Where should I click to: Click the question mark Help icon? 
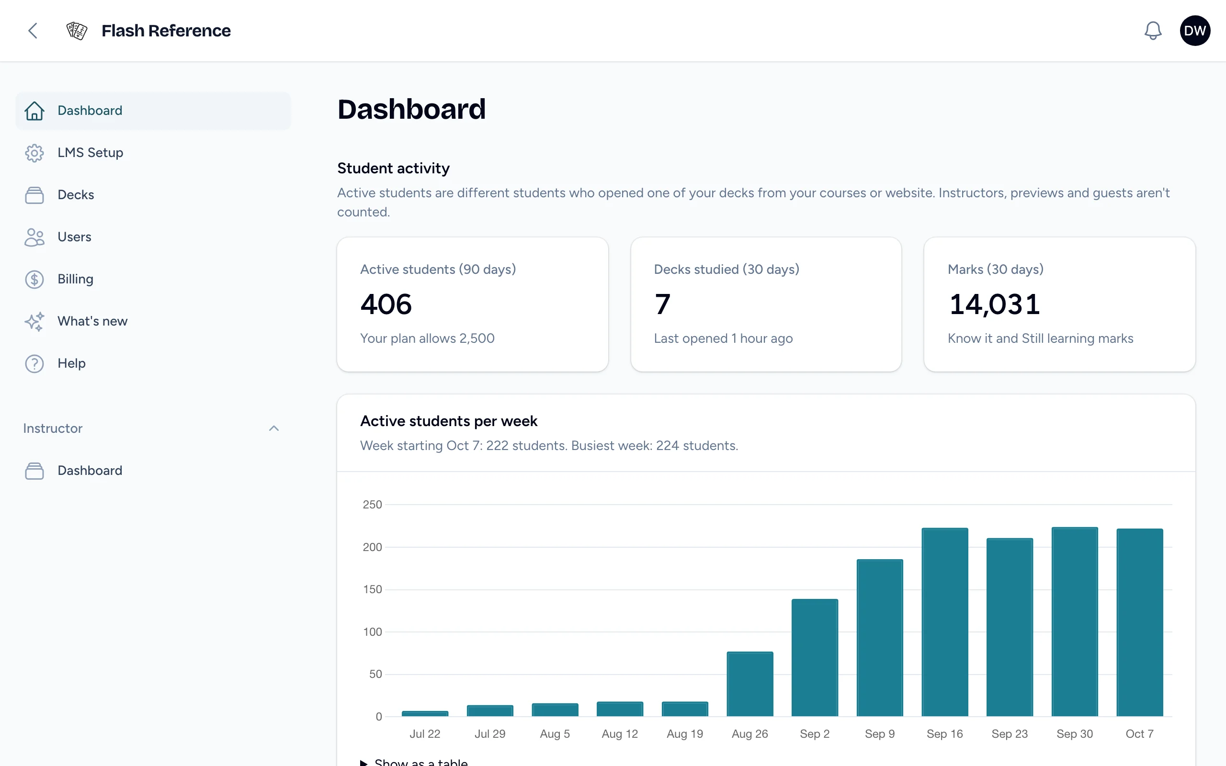pos(34,363)
